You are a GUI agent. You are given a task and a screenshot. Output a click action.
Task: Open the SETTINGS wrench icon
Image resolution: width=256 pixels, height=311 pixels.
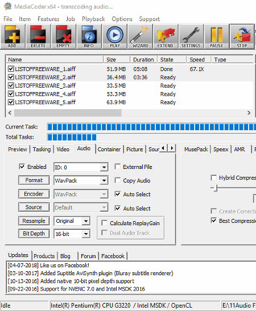pyautogui.click(x=191, y=37)
